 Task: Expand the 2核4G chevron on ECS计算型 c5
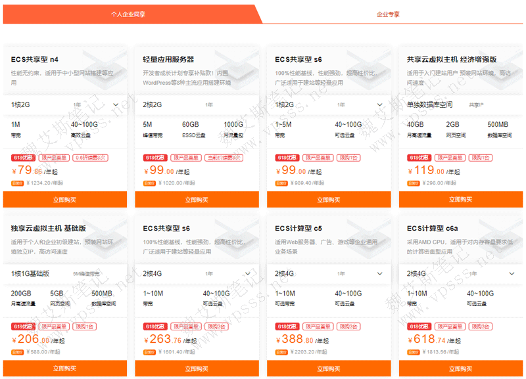pos(379,273)
